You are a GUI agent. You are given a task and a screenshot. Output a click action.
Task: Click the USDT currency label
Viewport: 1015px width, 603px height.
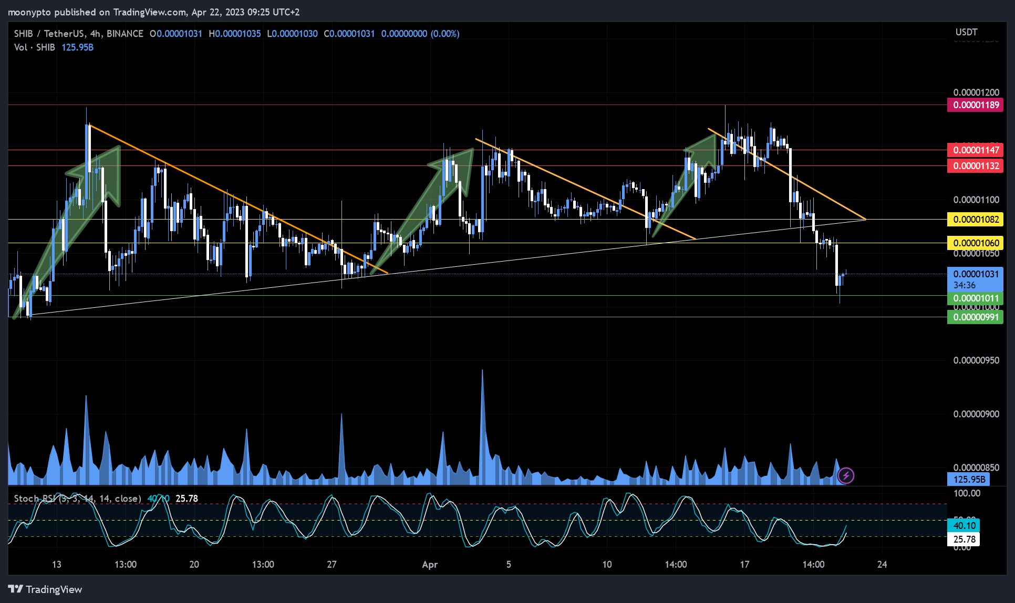(x=966, y=32)
